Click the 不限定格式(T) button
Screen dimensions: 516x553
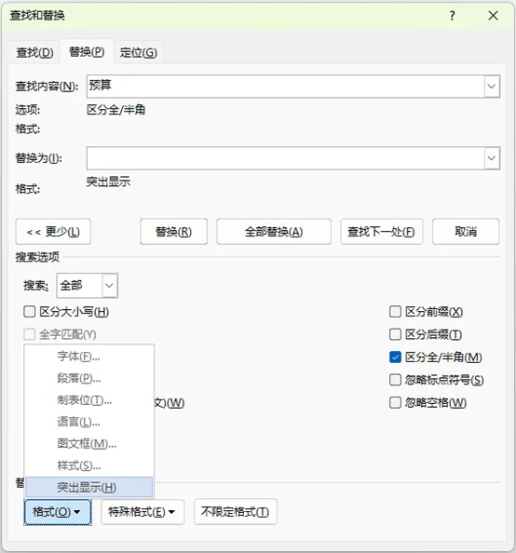tap(236, 512)
